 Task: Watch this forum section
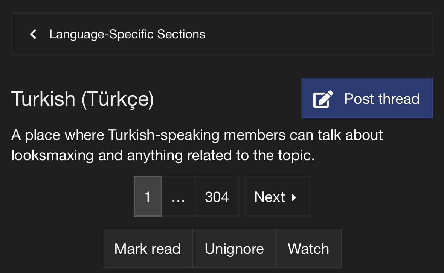pyautogui.click(x=309, y=249)
